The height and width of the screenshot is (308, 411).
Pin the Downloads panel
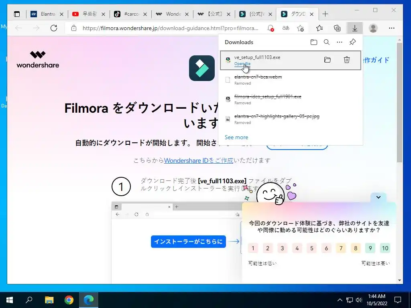click(x=352, y=42)
